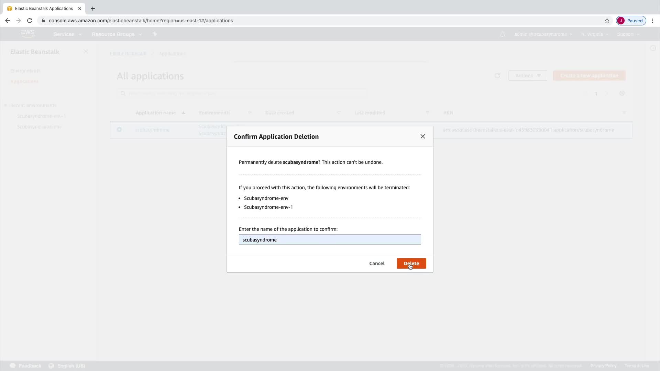The width and height of the screenshot is (660, 371).
Task: Open the Actions dropdown
Action: pos(527,76)
